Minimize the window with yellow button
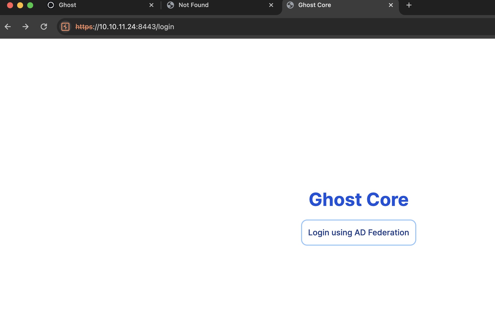This screenshot has width=495, height=326. coord(20,5)
